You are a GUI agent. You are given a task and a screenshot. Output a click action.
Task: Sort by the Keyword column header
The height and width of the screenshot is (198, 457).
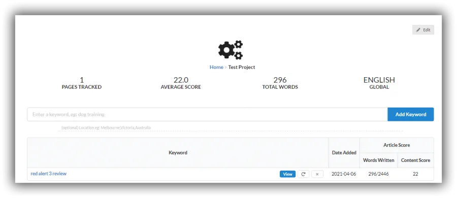click(178, 152)
